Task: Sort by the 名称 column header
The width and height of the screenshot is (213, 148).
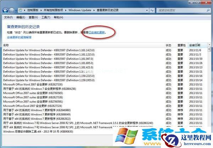Action: point(83,45)
